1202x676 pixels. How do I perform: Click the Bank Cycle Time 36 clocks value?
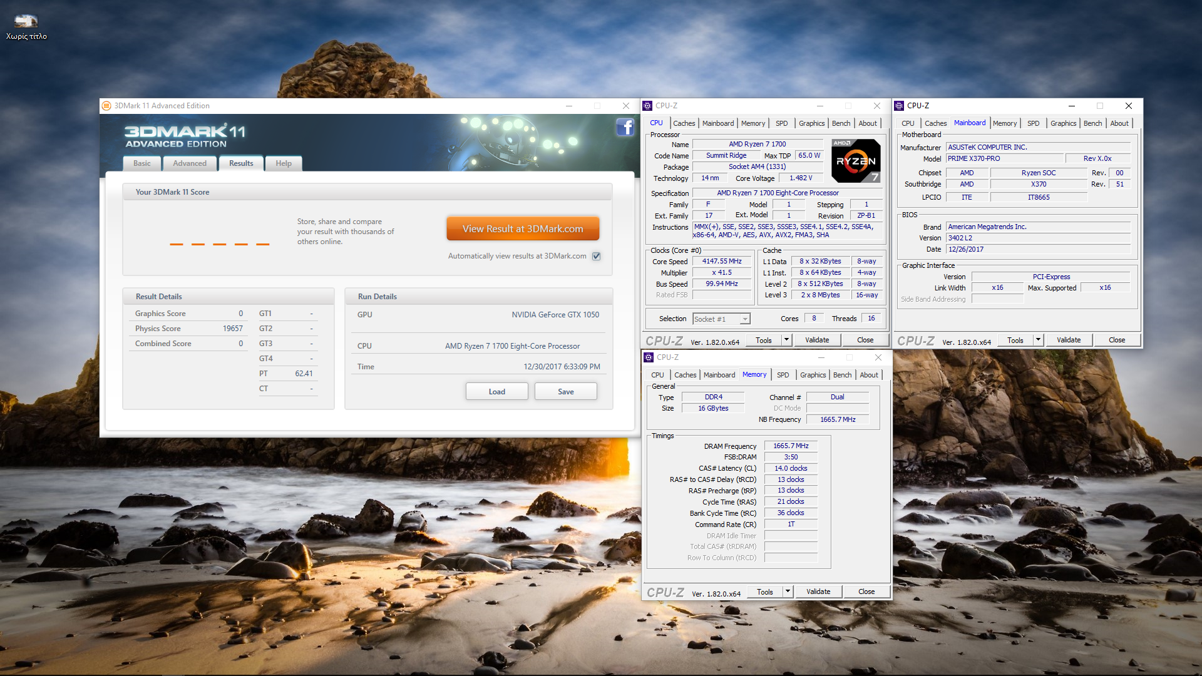click(791, 513)
